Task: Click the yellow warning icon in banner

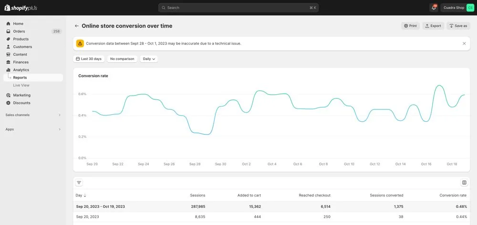Action: (80, 43)
